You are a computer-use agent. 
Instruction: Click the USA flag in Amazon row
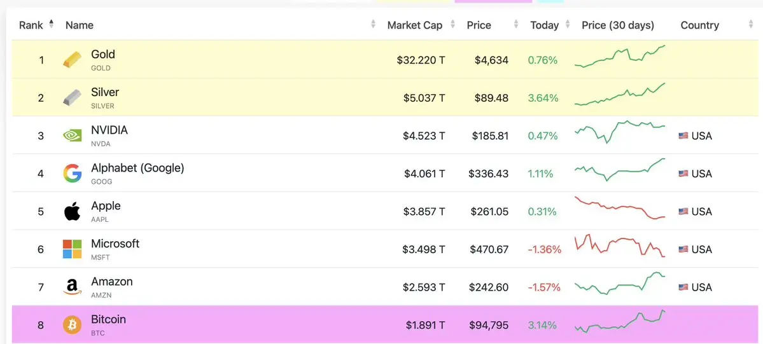tap(683, 287)
